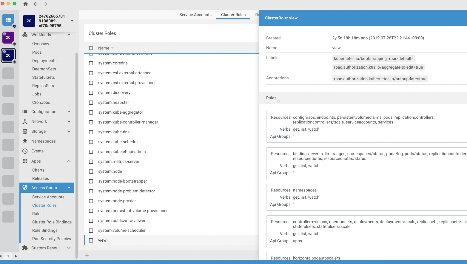The height and width of the screenshot is (264, 467).
Task: Check the system:volume-scheduler checkbox
Action: [91, 231]
